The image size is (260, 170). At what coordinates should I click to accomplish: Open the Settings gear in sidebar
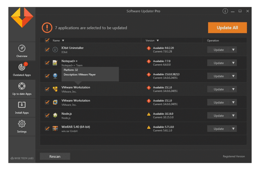click(x=22, y=127)
